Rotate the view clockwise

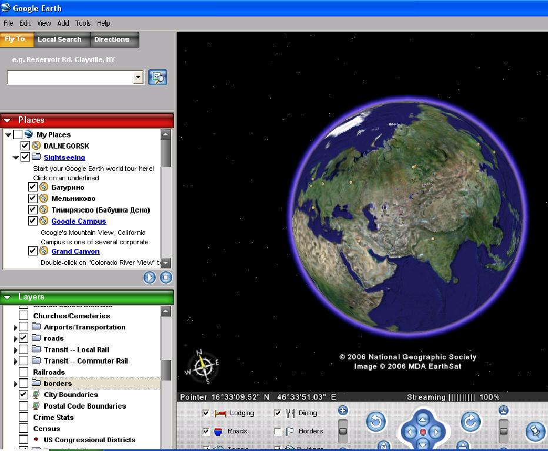pos(470,421)
